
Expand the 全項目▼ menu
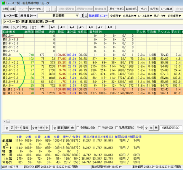tap(116, 16)
